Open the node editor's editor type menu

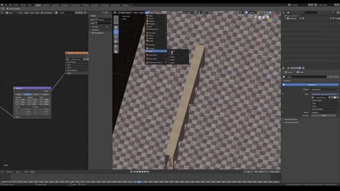click(2, 13)
